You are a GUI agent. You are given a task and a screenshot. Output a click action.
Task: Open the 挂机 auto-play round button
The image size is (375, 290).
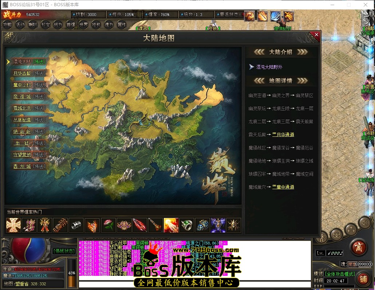[x=96, y=25]
